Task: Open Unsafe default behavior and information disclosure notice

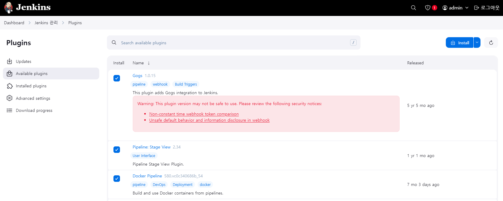Action: (209, 120)
